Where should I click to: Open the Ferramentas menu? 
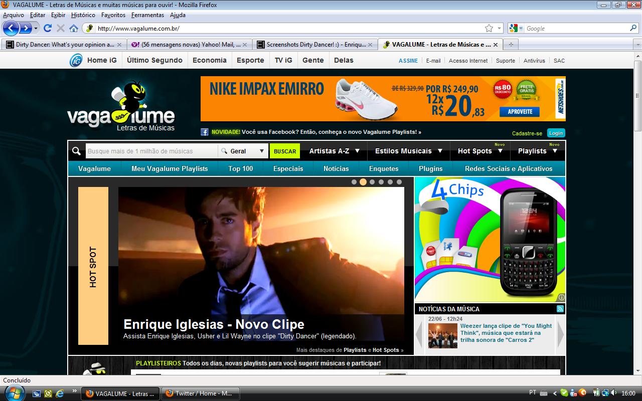coord(147,15)
